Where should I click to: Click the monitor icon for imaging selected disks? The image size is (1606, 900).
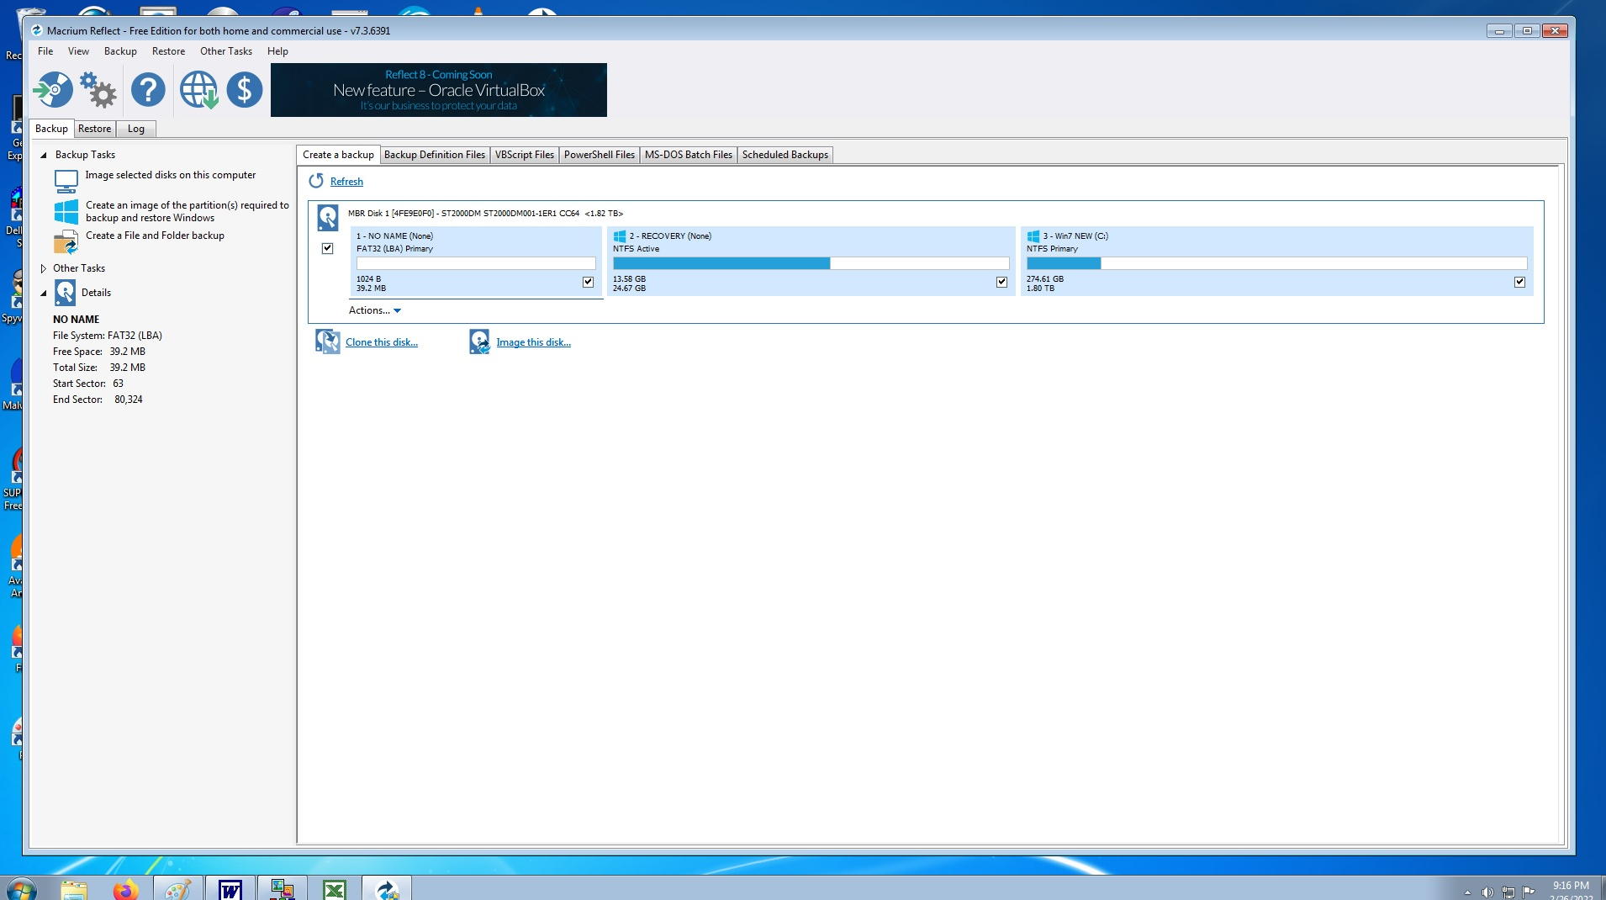(66, 181)
